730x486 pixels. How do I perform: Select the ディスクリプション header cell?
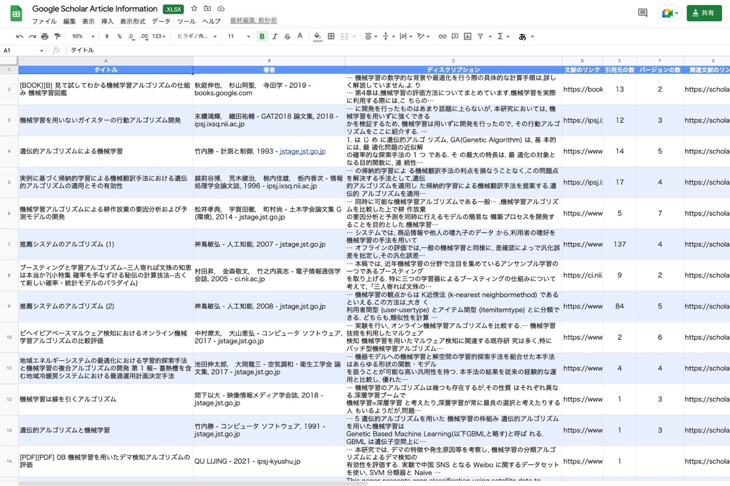(453, 70)
